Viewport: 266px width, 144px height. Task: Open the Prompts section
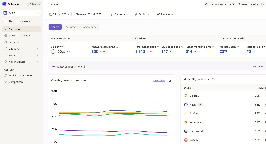coord(21,55)
